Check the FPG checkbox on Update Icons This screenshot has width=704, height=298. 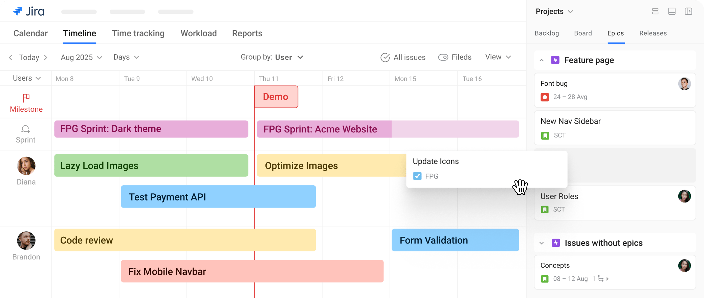tap(417, 176)
